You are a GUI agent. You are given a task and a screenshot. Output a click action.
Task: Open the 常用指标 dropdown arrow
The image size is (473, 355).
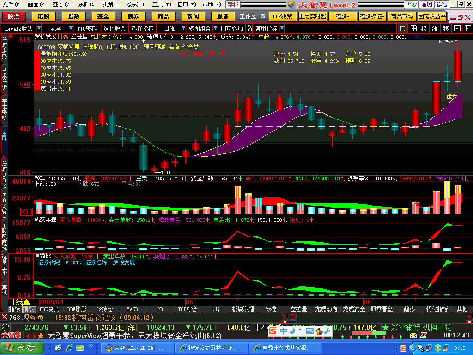(282, 28)
